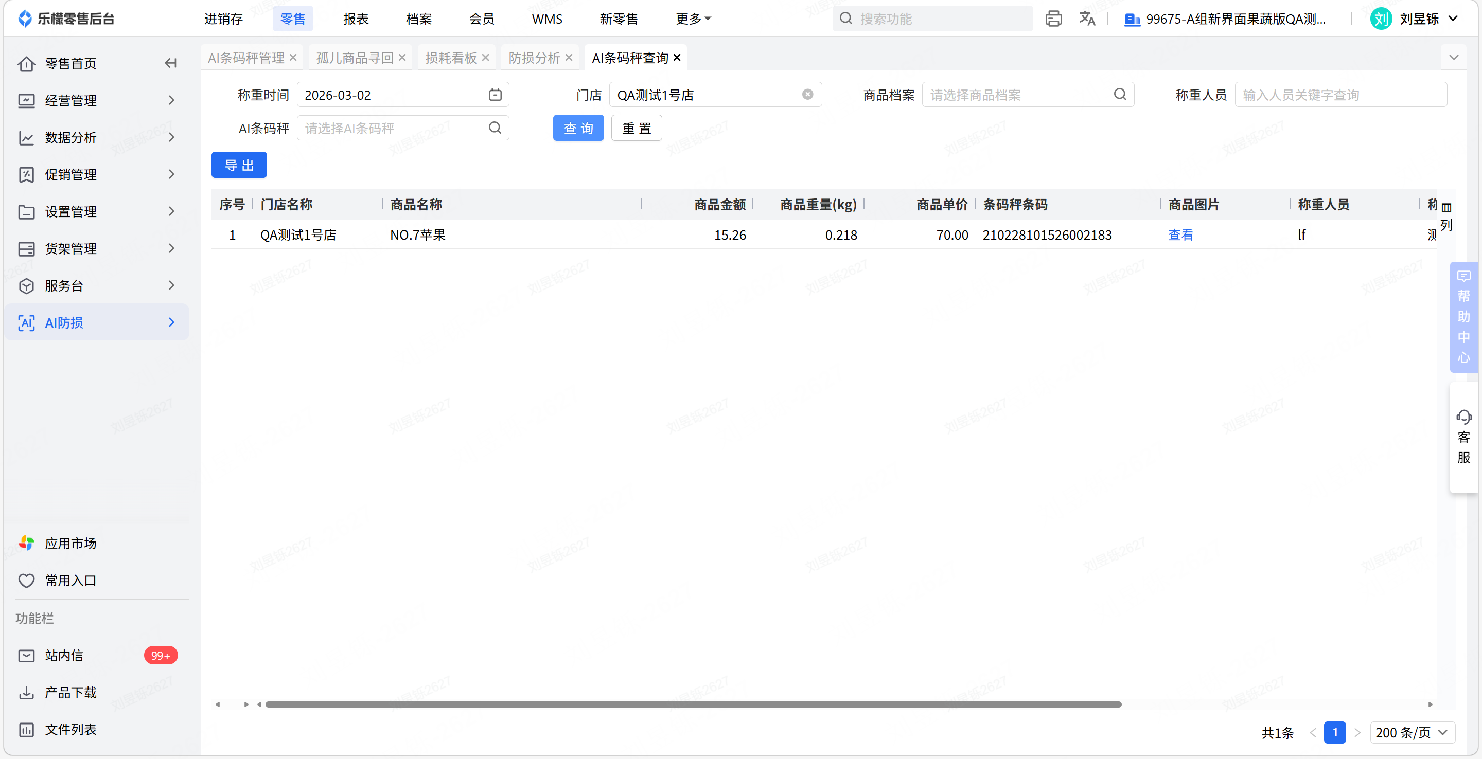Click the printer icon in top bar
1482x759 pixels.
pos(1053,19)
